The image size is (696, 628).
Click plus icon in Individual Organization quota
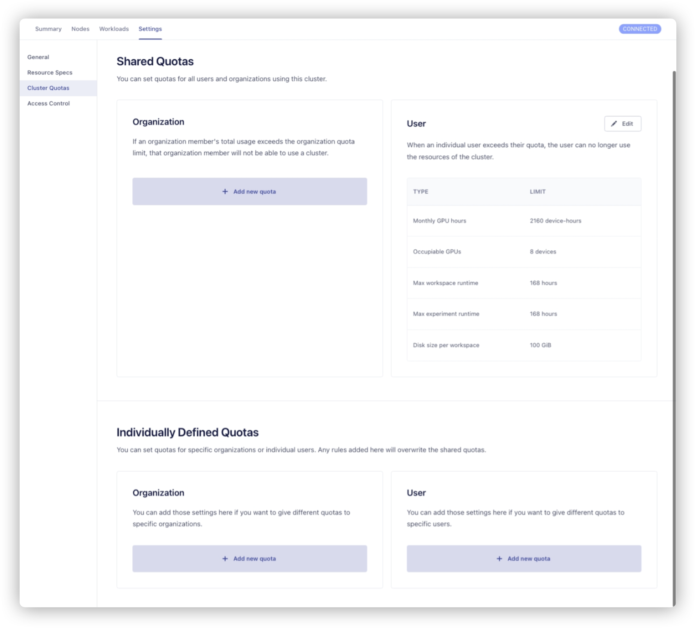(x=225, y=559)
